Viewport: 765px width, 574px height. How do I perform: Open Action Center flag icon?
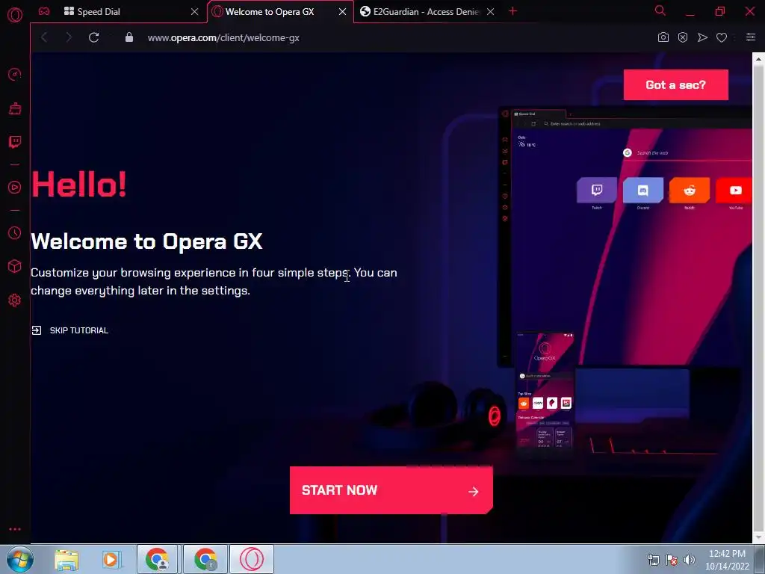click(x=672, y=560)
